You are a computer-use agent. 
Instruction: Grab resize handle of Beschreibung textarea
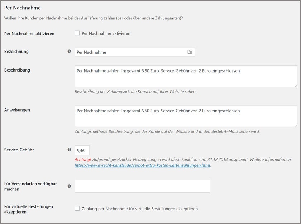pos(295,85)
